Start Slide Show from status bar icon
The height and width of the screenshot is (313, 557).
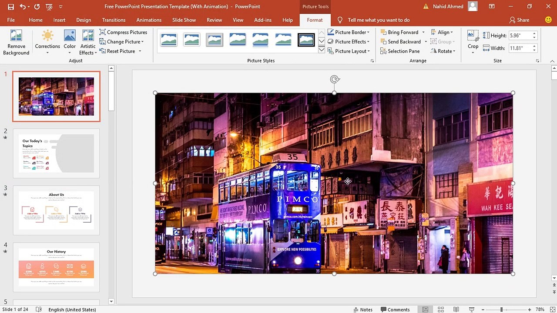click(472, 310)
